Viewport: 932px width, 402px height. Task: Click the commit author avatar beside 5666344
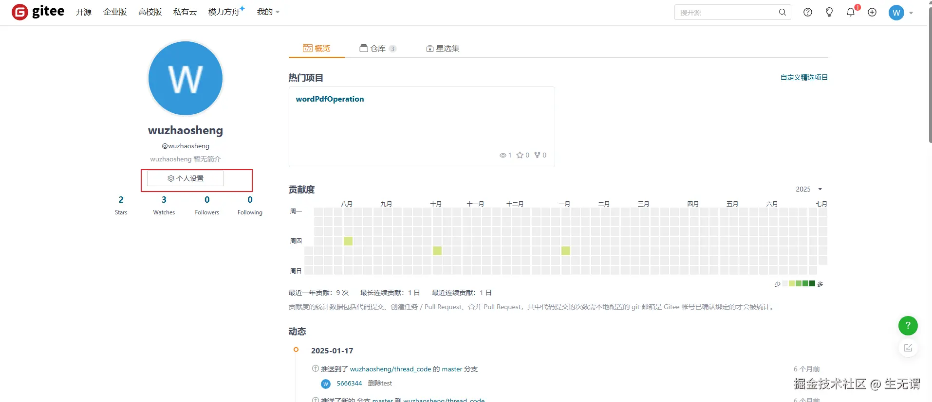(326, 384)
